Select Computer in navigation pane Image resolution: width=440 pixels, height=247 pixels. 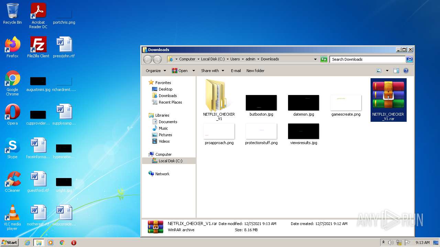click(x=163, y=154)
